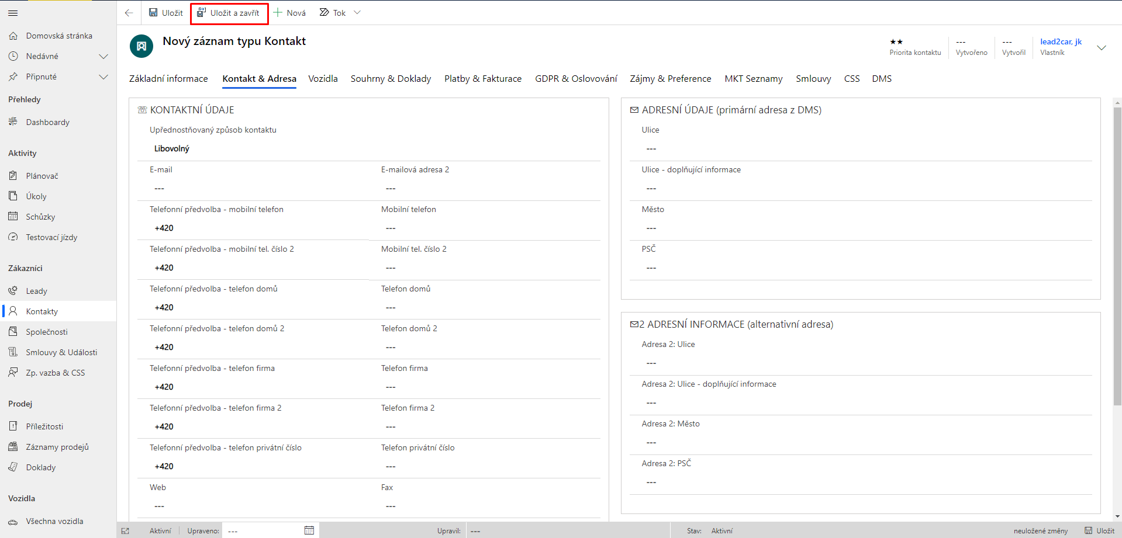The width and height of the screenshot is (1122, 538).
Task: Click the Uložit a zavřít button
Action: tap(229, 13)
